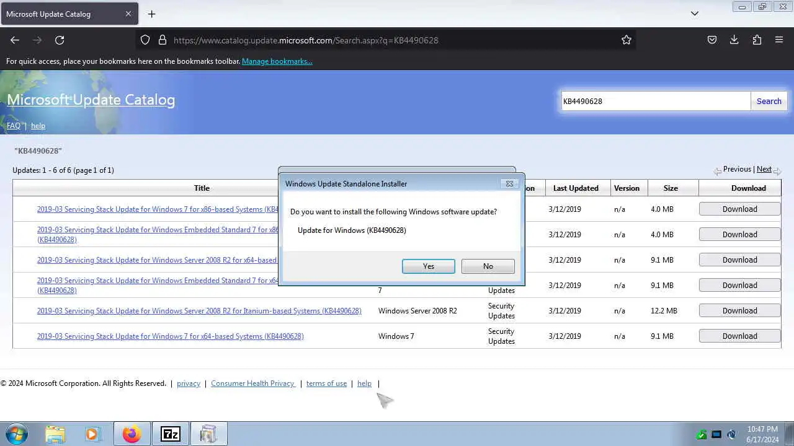Open the FAQ link

click(x=14, y=126)
